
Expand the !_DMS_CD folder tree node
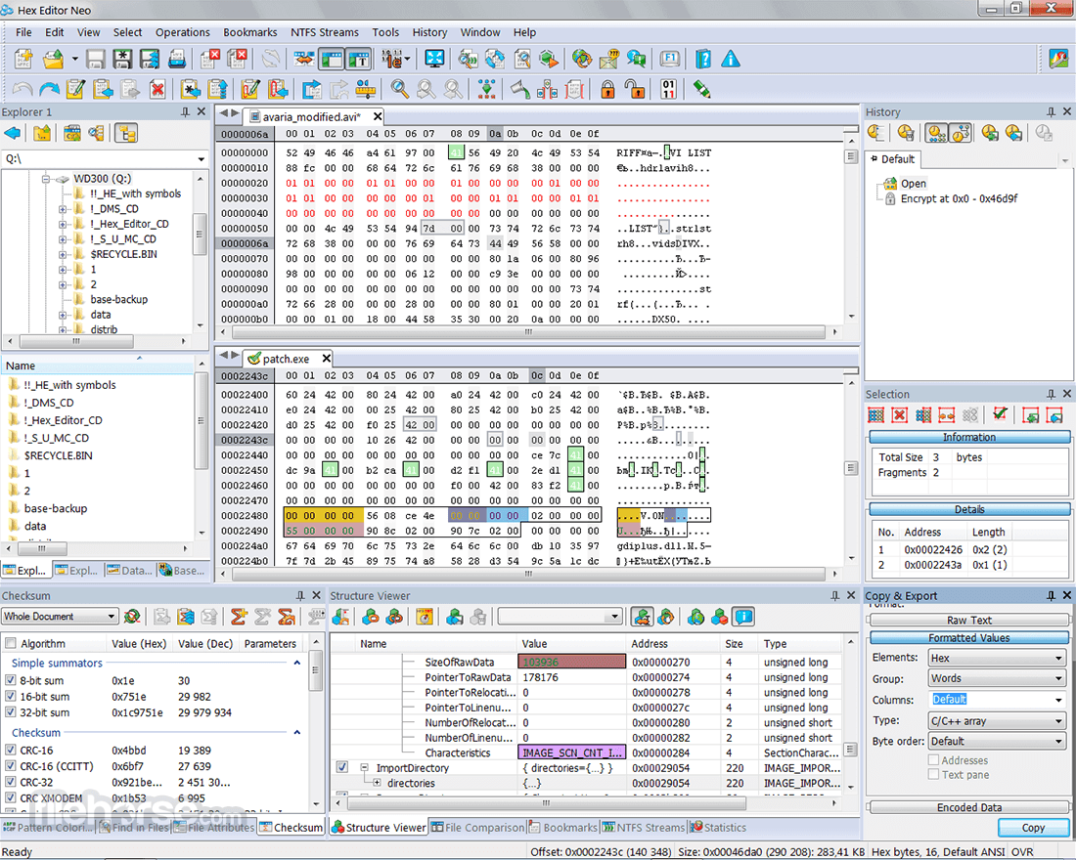point(63,208)
